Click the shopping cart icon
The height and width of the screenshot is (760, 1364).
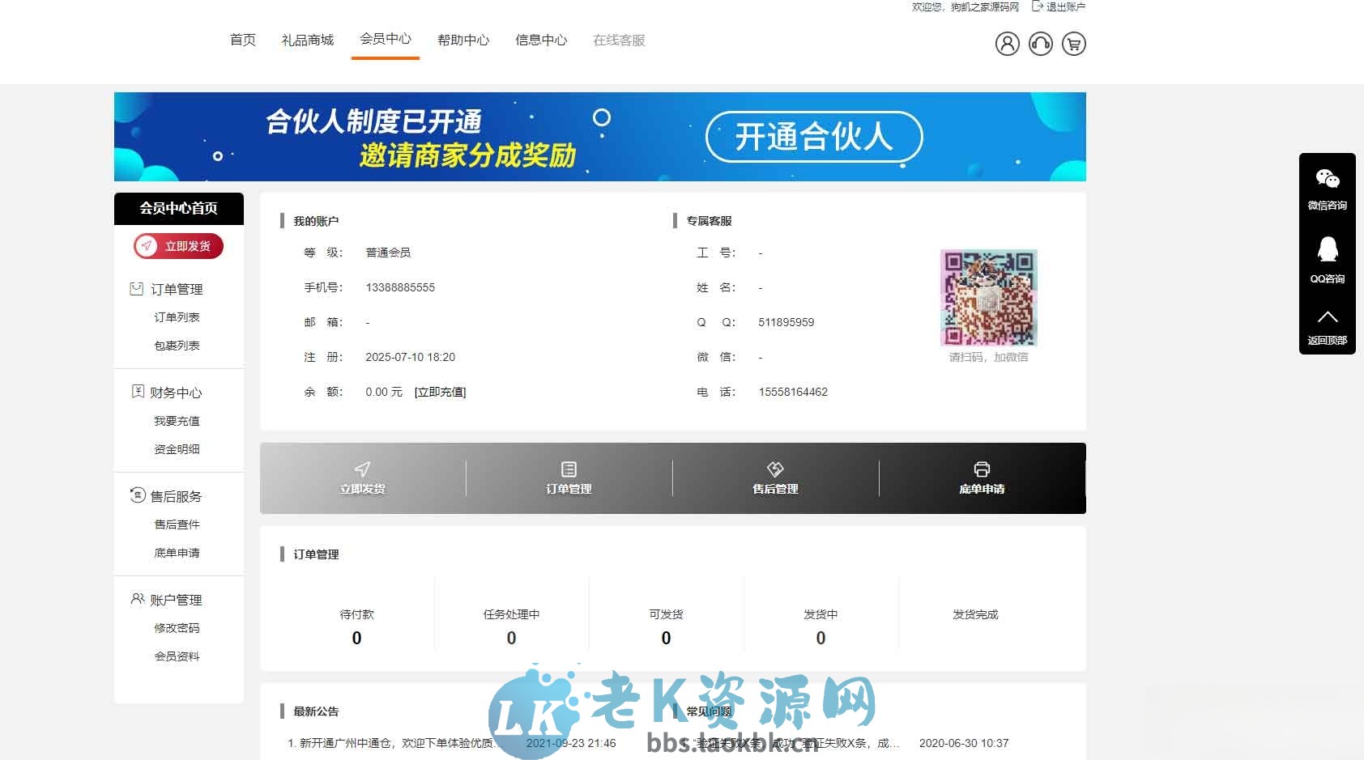click(x=1073, y=45)
